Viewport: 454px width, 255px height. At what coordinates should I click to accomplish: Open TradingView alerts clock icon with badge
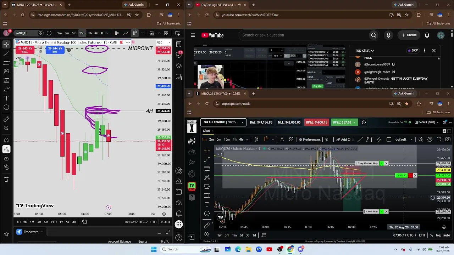pos(179,55)
